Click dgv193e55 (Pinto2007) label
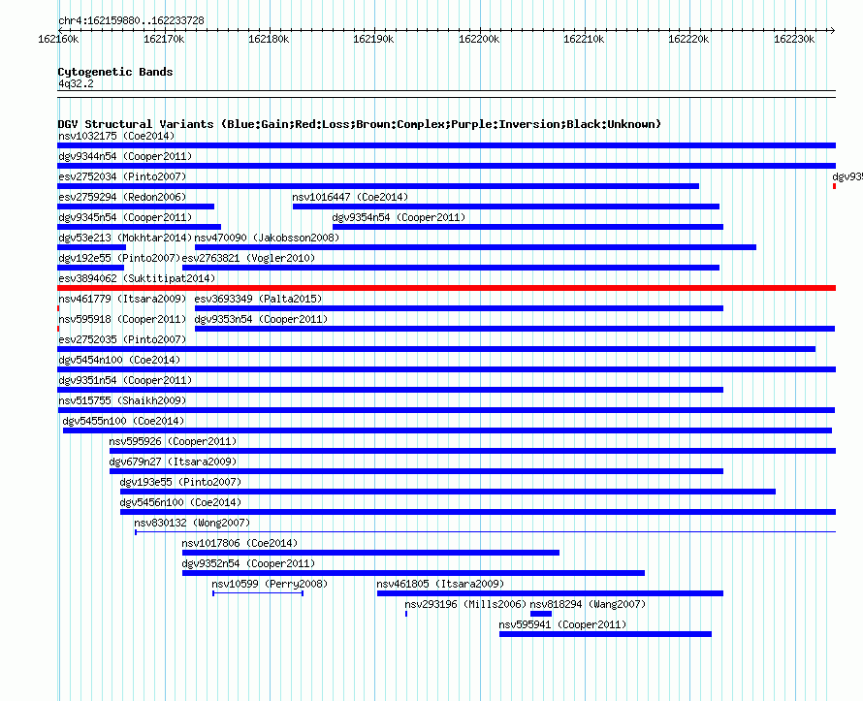Screen dimensions: 863x701 180,482
